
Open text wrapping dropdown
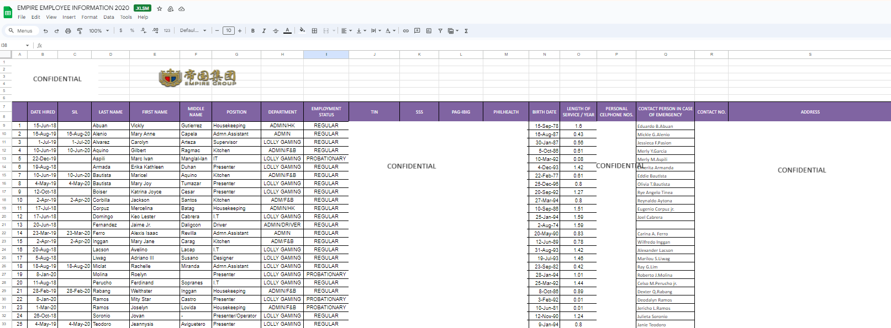click(376, 31)
